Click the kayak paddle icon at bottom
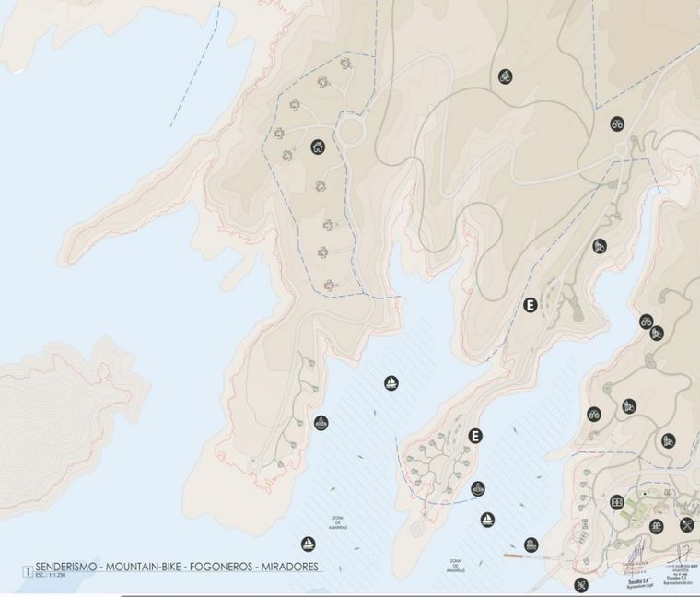The height and width of the screenshot is (597, 700). click(x=580, y=585)
